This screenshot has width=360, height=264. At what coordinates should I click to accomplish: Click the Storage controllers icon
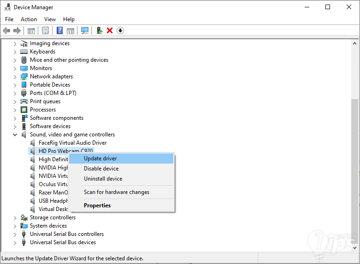click(x=24, y=217)
